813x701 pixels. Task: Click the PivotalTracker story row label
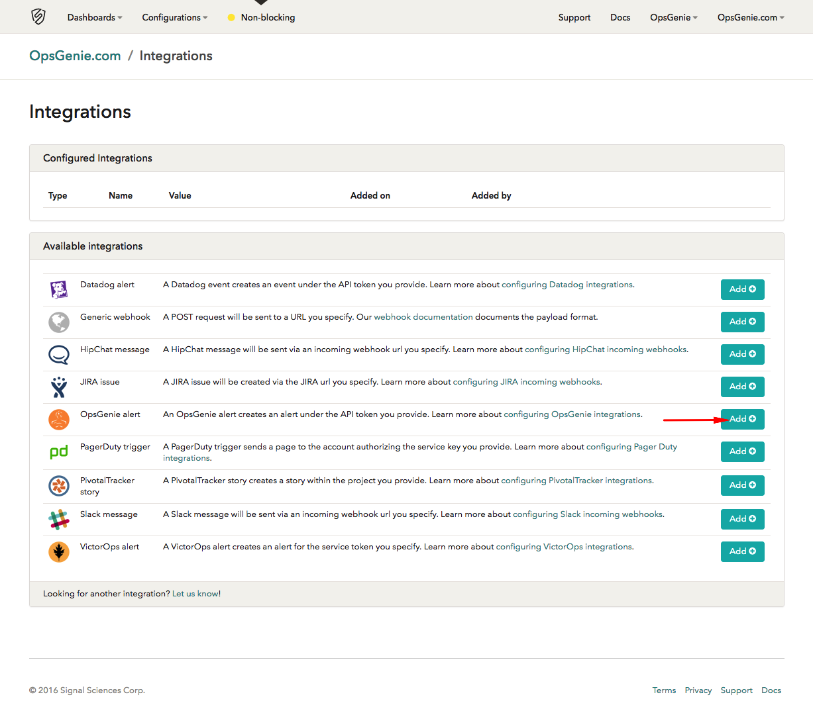107,486
